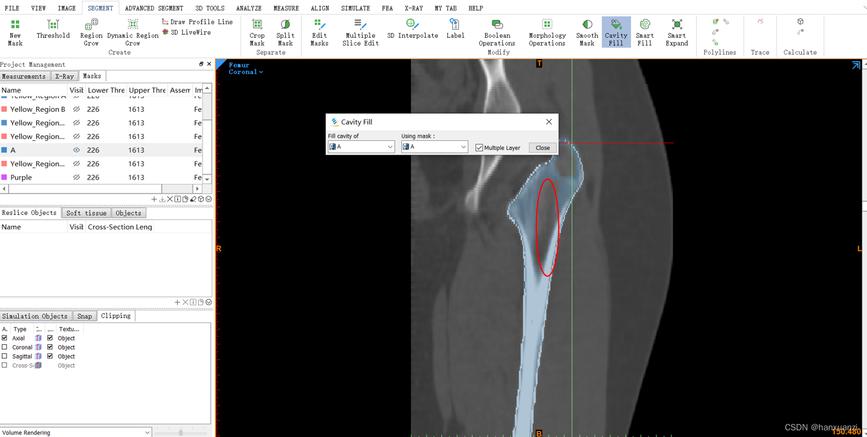Image resolution: width=867 pixels, height=437 pixels.
Task: Open the Coronal view orientation dropdown
Action: coord(246,72)
